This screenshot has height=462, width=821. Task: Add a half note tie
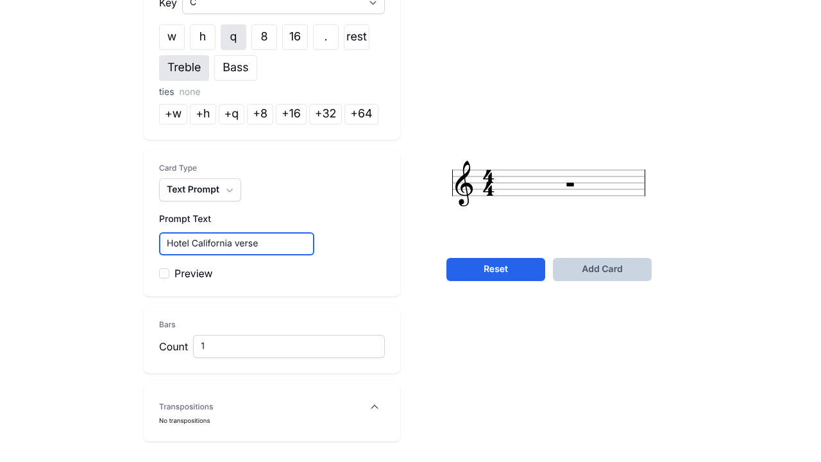(203, 114)
